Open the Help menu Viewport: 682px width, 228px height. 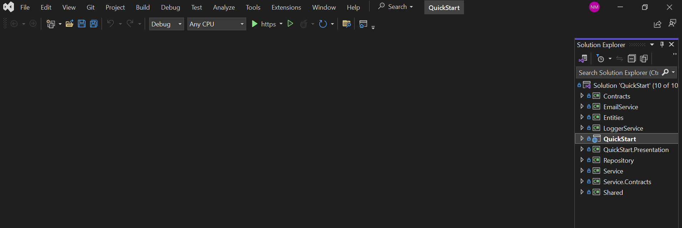(353, 7)
